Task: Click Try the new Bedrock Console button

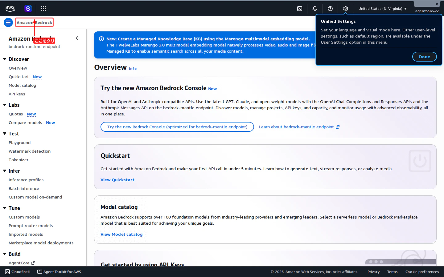Action: point(177,127)
